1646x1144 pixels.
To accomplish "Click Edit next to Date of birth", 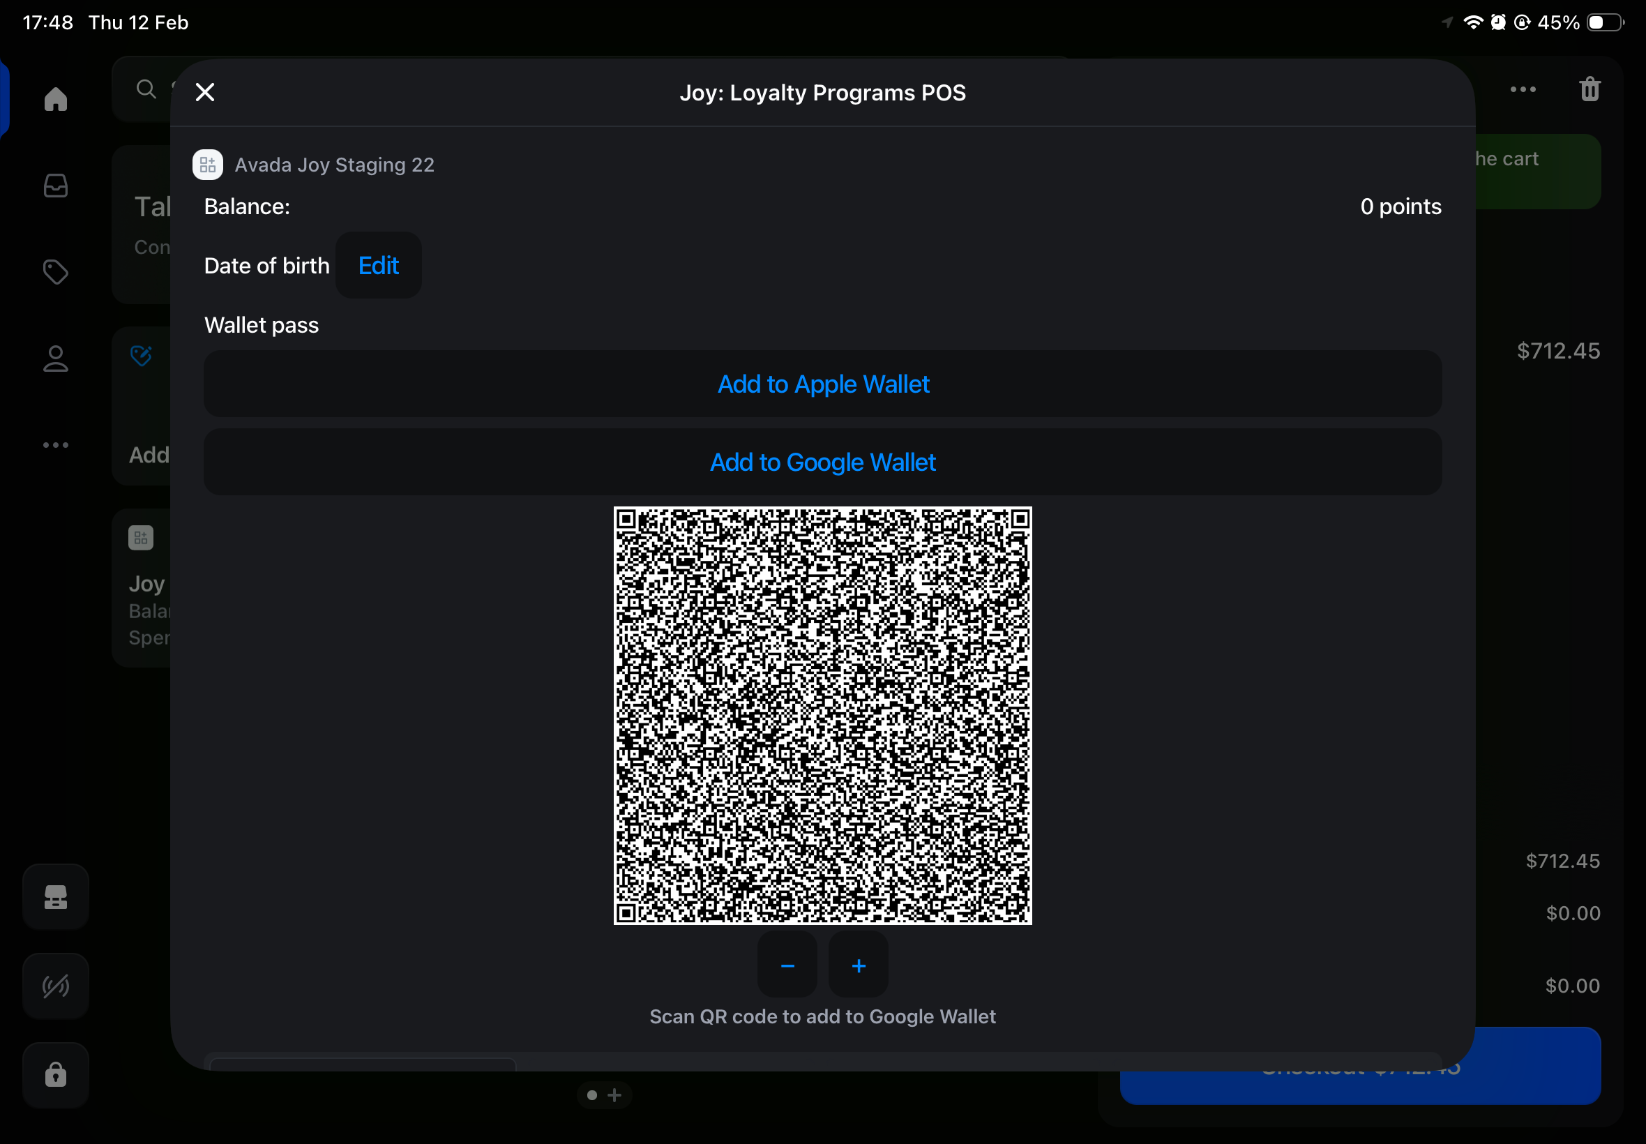I will click(378, 266).
